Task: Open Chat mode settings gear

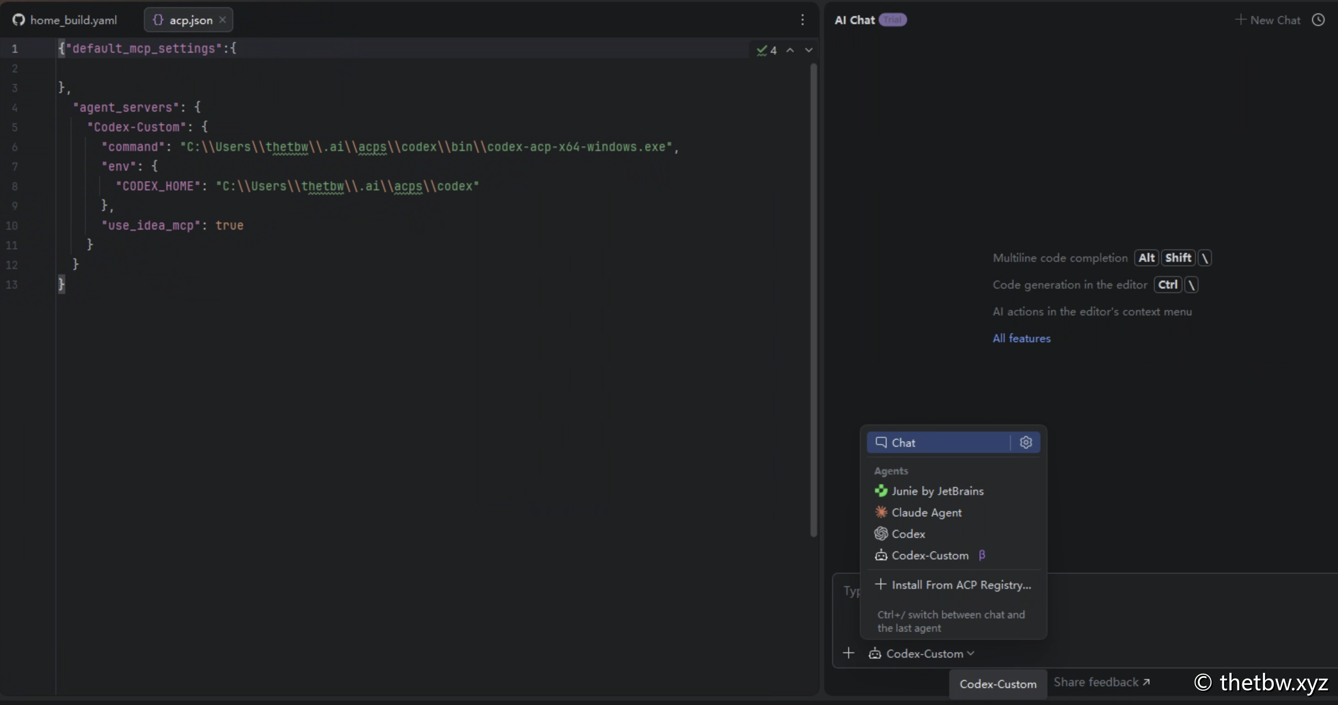Action: pos(1025,442)
